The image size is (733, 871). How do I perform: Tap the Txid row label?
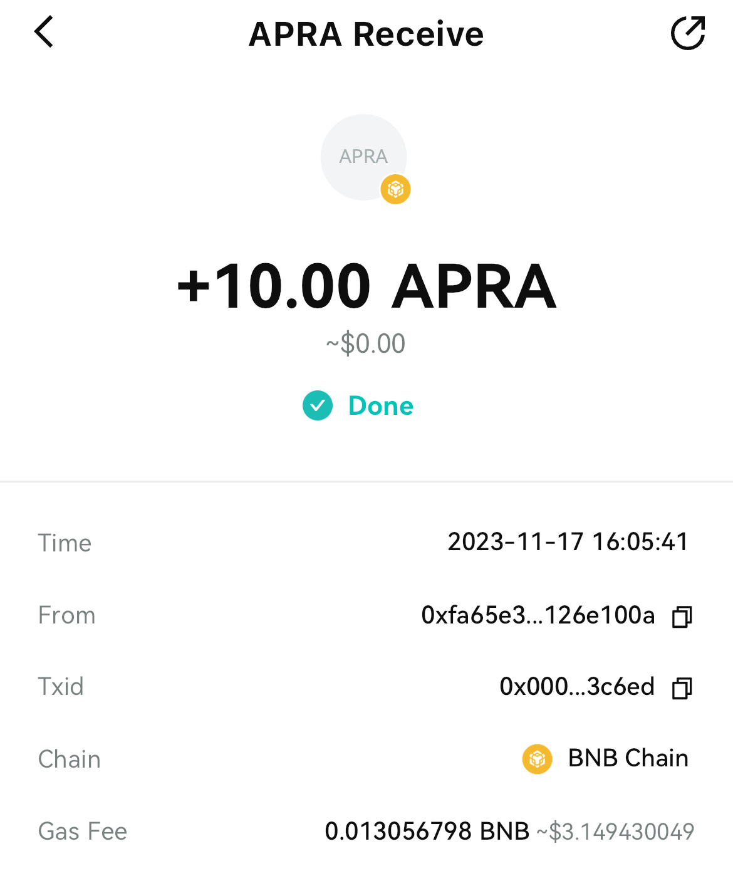[x=61, y=687]
